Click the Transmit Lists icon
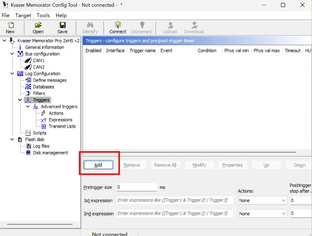 click(44, 126)
